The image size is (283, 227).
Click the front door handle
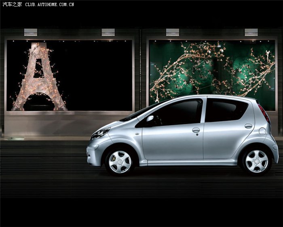(196, 130)
